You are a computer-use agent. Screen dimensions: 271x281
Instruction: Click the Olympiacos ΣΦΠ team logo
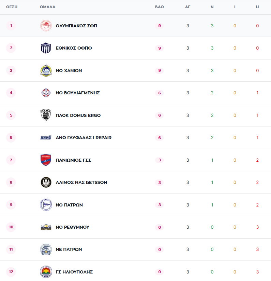tap(46, 26)
